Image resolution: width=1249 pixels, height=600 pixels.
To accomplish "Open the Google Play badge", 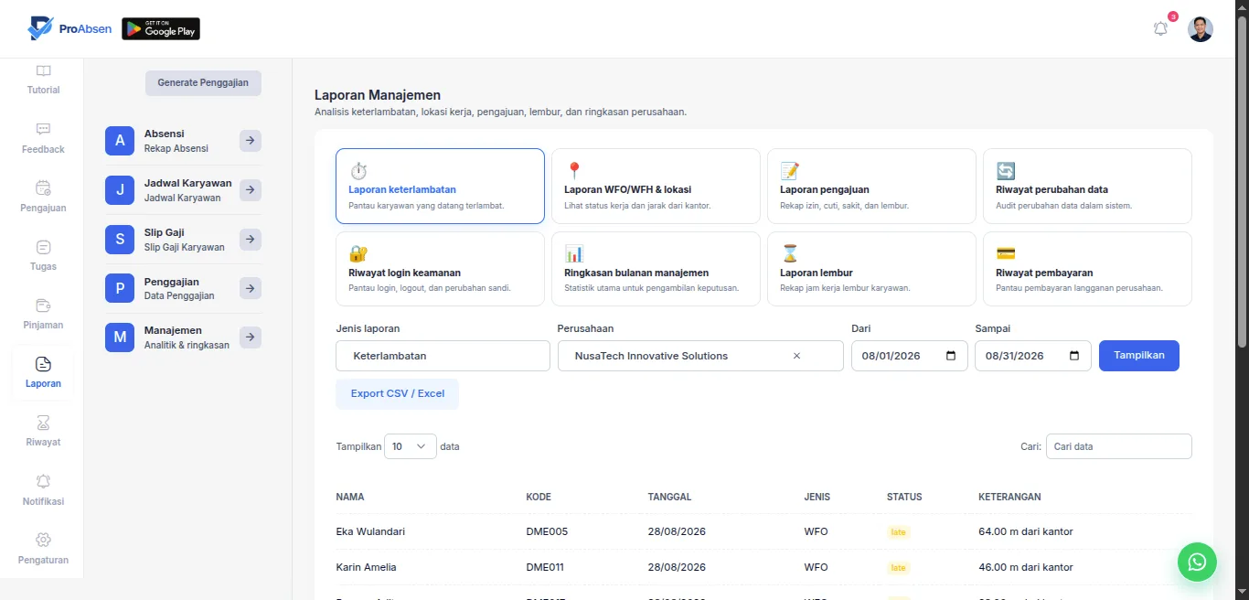I will pos(161,29).
